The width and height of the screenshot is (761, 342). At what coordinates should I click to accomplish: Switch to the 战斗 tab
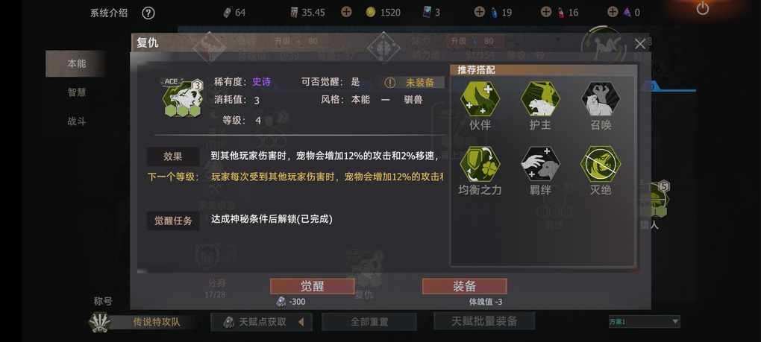77,121
